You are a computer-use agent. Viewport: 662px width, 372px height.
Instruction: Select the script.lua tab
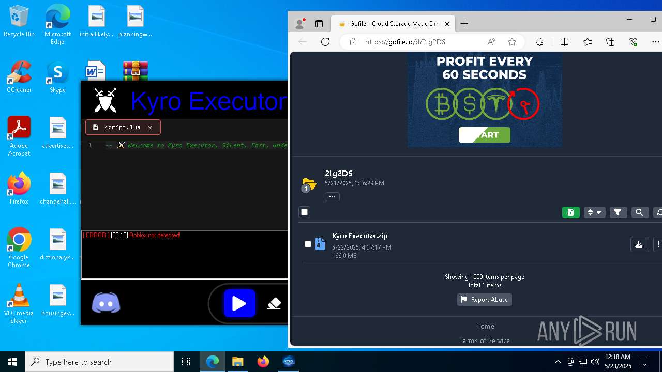click(123, 127)
